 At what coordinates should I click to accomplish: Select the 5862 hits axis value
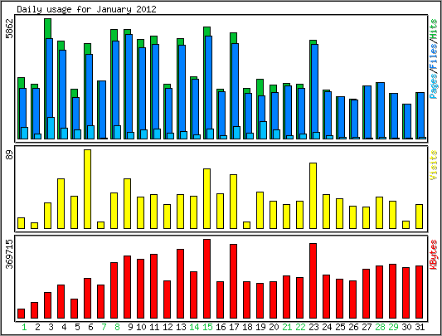[x=9, y=28]
